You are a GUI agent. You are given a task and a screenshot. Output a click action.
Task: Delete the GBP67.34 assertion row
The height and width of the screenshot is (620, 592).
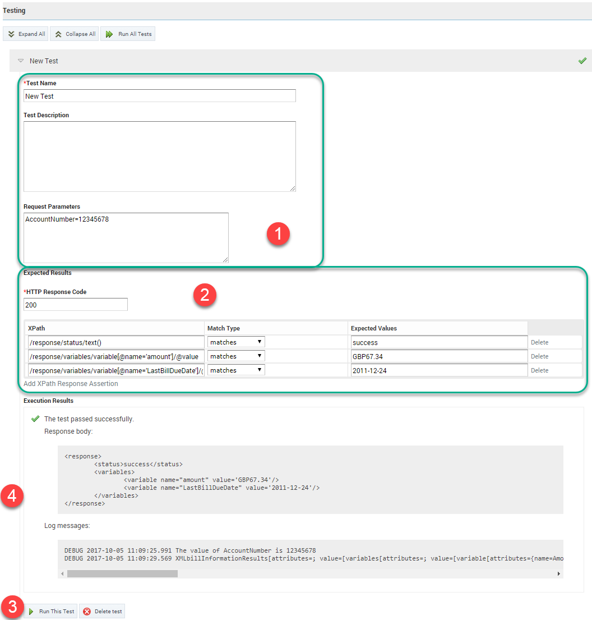(539, 356)
